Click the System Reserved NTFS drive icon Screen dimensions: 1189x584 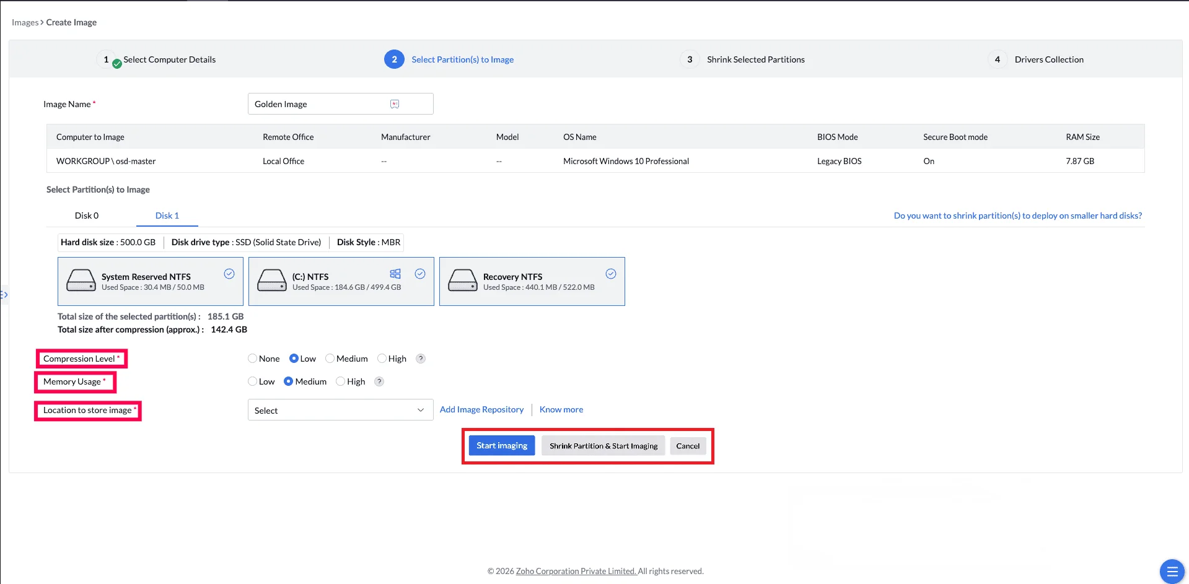(x=81, y=281)
